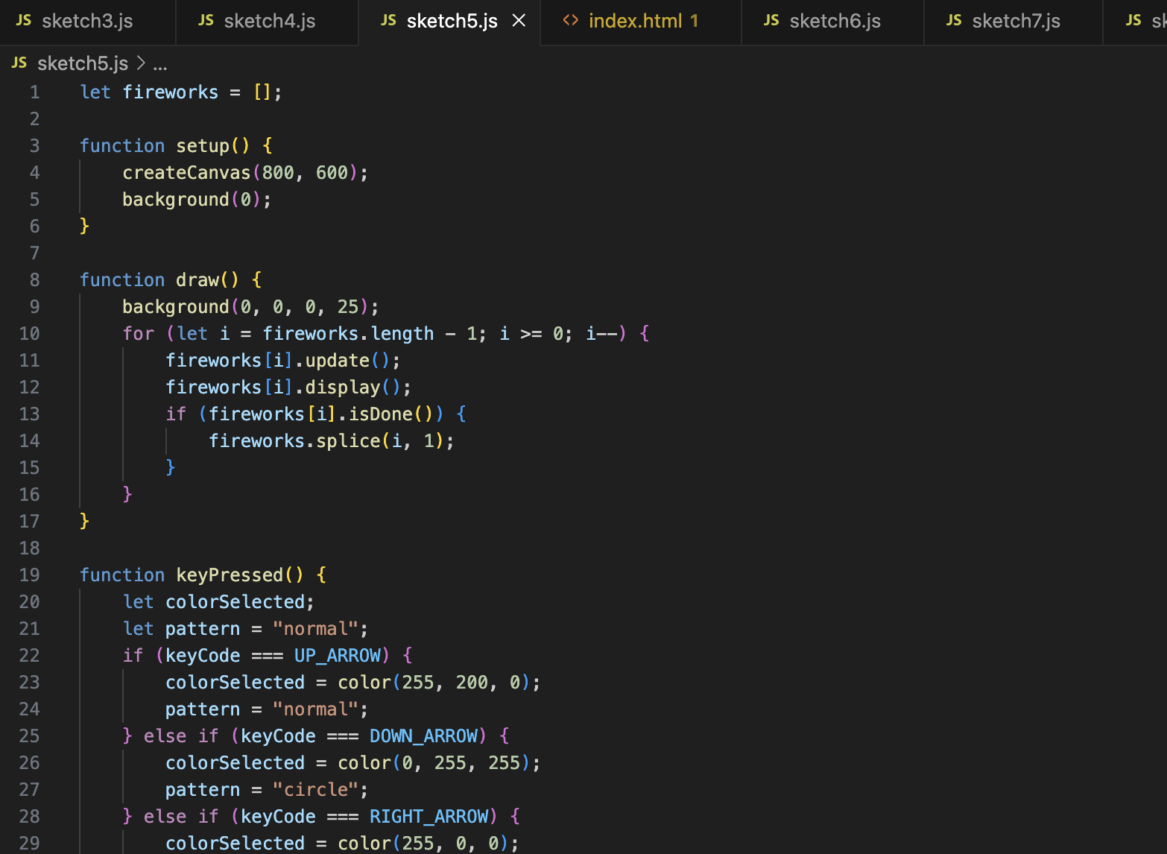
Task: Click the JS icon in the breadcrumb bar
Action: coord(19,63)
